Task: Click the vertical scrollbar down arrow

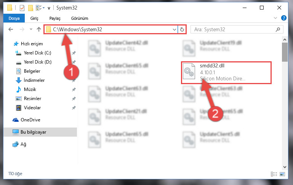Action: click(285, 167)
